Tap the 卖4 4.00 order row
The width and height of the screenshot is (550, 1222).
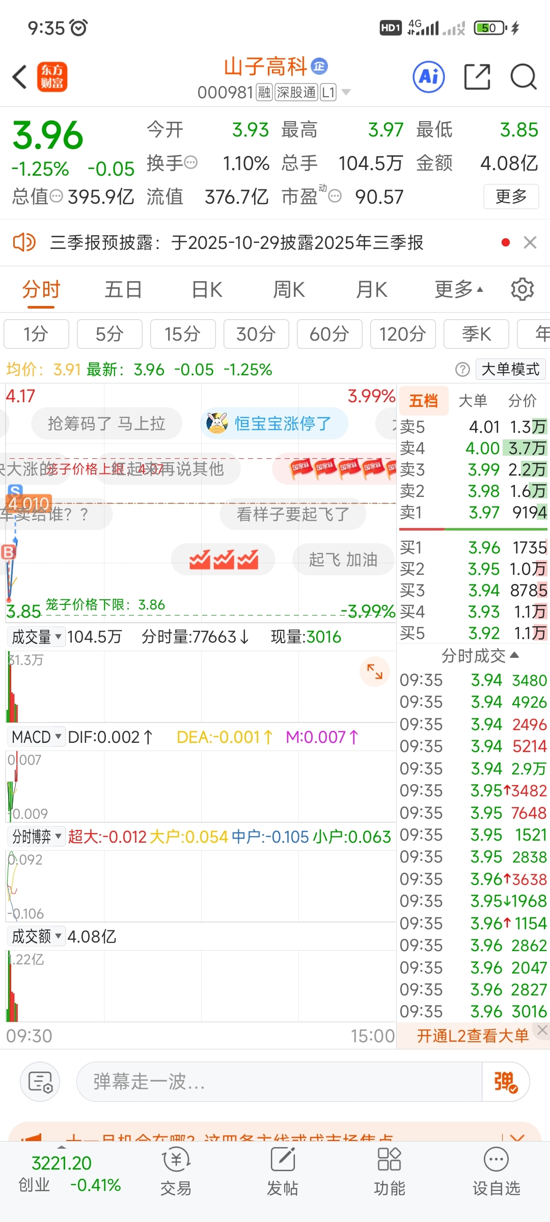[473, 448]
